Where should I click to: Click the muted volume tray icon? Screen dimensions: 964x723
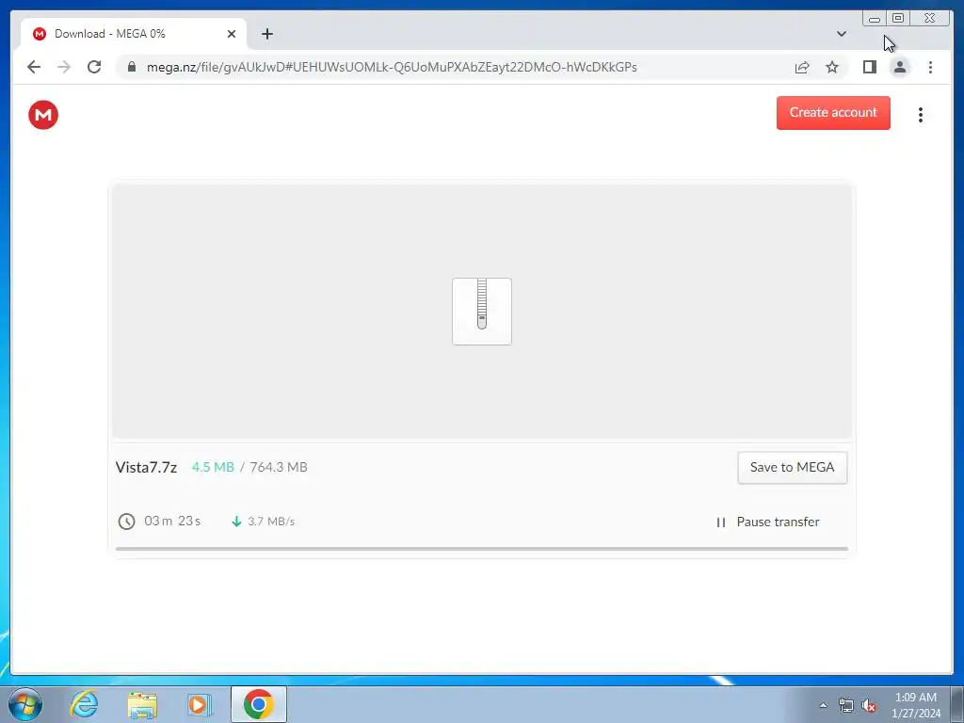pos(869,706)
